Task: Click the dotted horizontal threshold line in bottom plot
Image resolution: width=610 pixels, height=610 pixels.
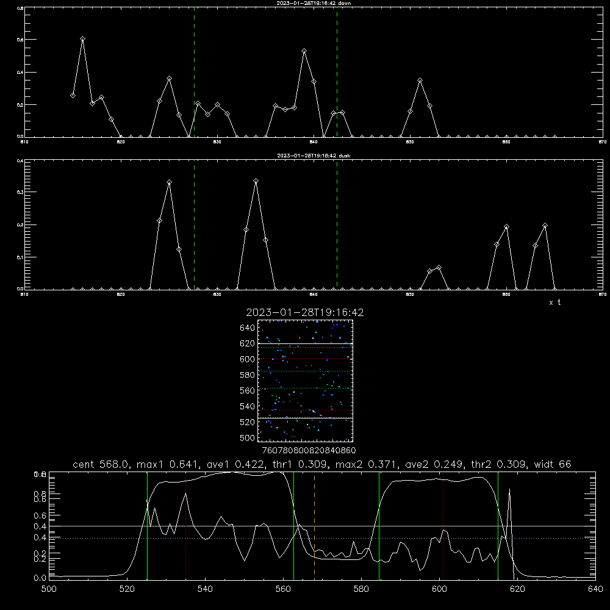Action: pyautogui.click(x=322, y=538)
